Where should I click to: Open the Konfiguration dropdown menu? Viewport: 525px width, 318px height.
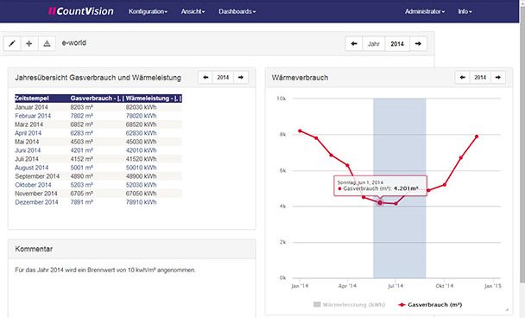point(148,11)
